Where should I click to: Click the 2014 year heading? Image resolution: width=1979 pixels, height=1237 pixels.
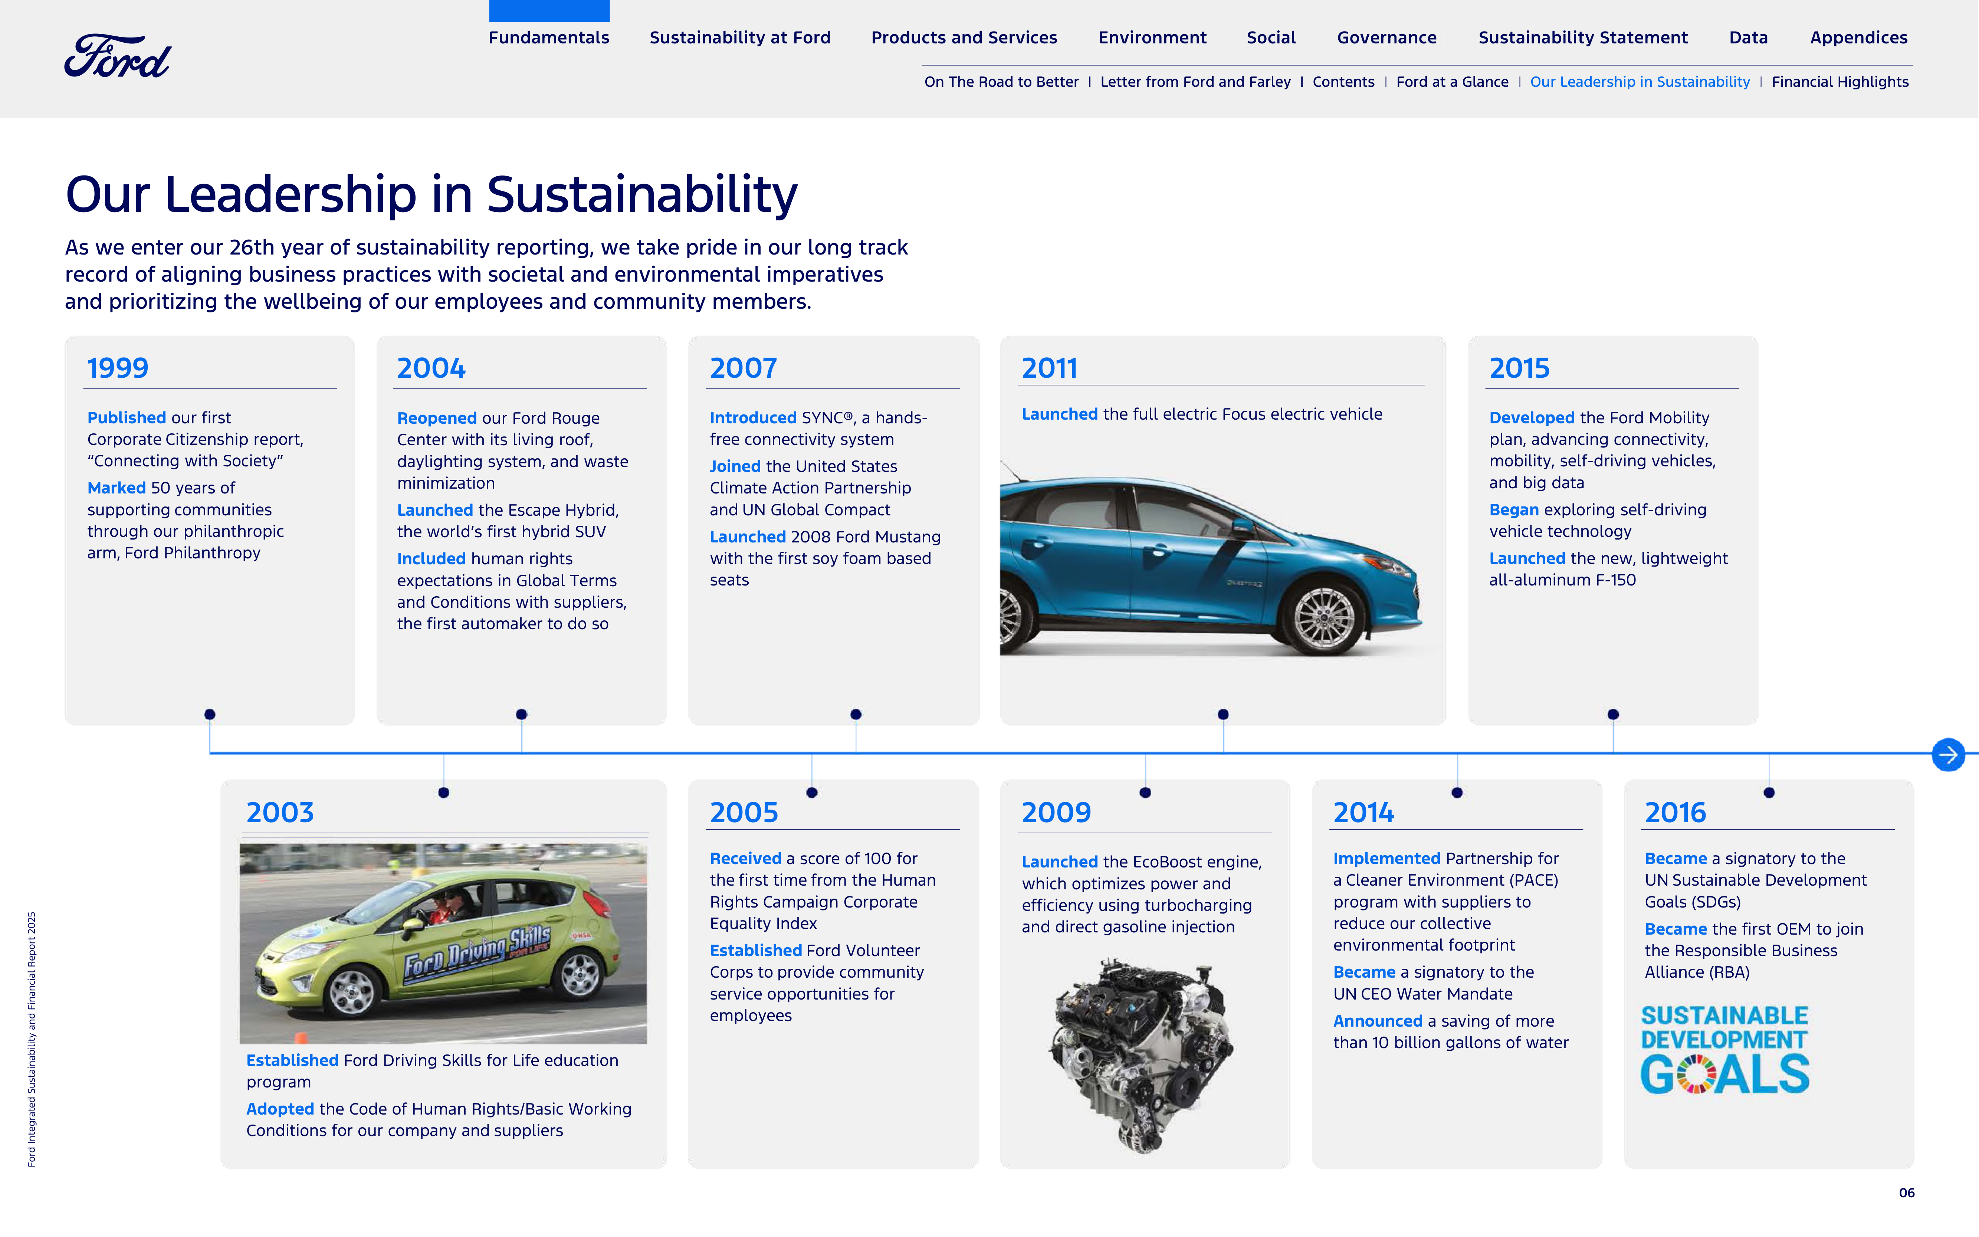pyautogui.click(x=1364, y=813)
